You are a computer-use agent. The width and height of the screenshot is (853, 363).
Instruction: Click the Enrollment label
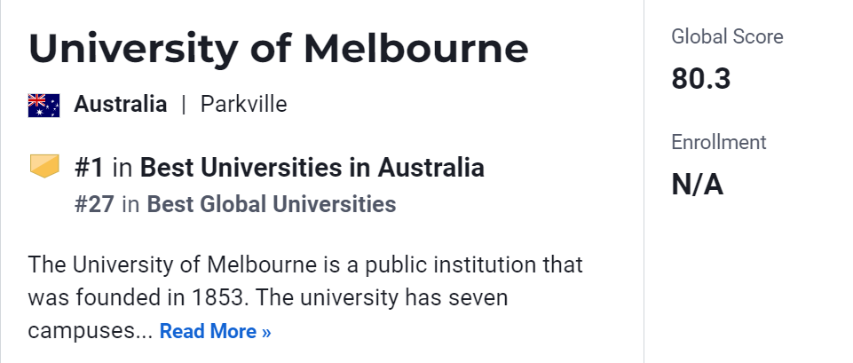coord(718,143)
